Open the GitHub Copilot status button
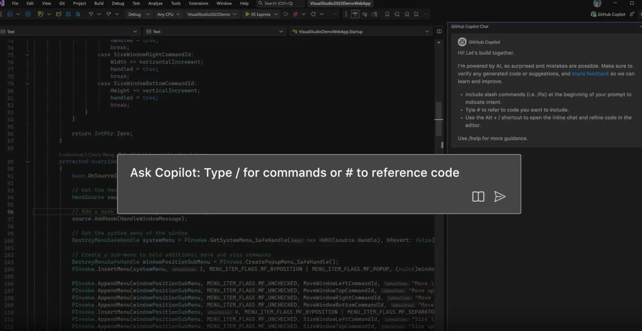The height and width of the screenshot is (331, 642). [608, 14]
